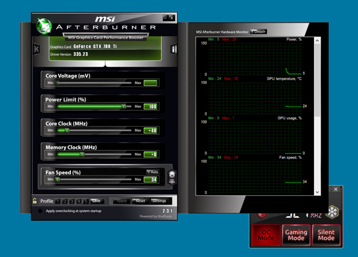Image resolution: width=358 pixels, height=257 pixels.
Task: Select profile slot 1
Action: [x=58, y=201]
